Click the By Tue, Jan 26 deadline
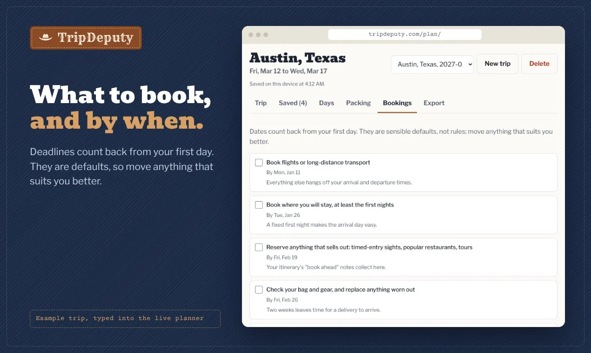591x353 pixels. [283, 215]
